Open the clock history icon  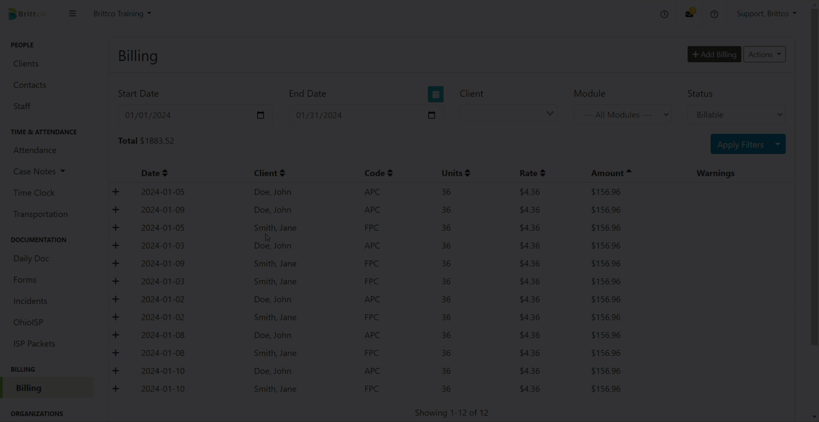[664, 14]
